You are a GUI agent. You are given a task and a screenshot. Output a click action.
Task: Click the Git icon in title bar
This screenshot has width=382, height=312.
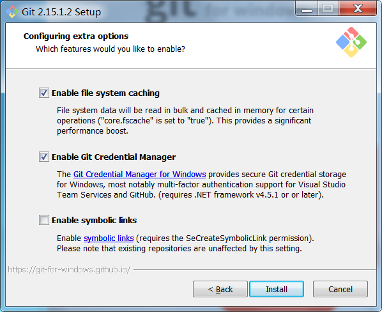click(x=12, y=12)
